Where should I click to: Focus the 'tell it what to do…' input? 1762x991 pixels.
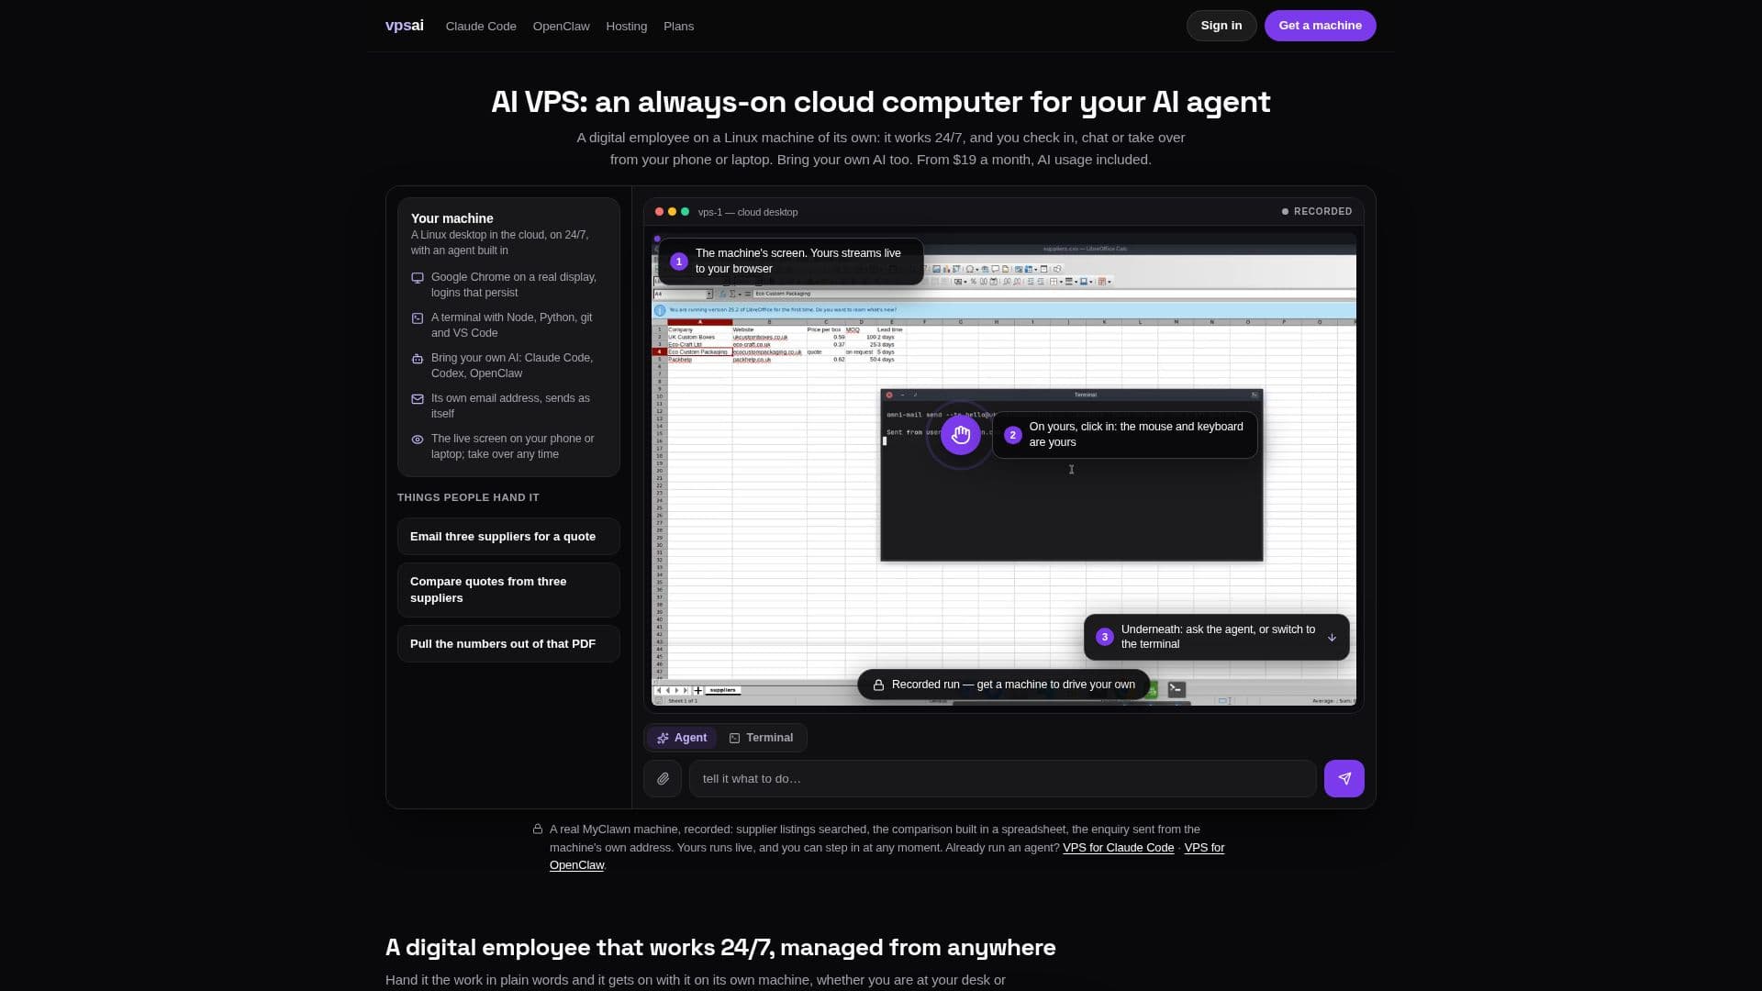(1002, 779)
